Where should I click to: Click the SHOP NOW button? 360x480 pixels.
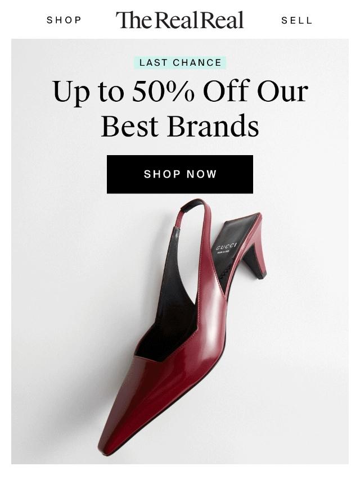click(x=180, y=174)
